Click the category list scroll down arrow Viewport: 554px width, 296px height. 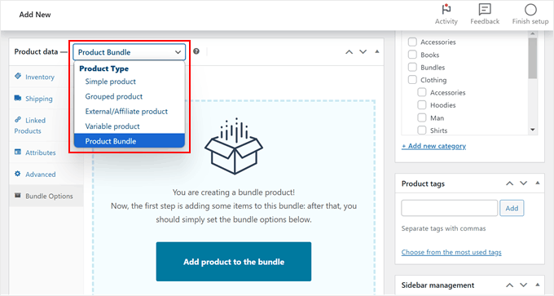point(533,130)
